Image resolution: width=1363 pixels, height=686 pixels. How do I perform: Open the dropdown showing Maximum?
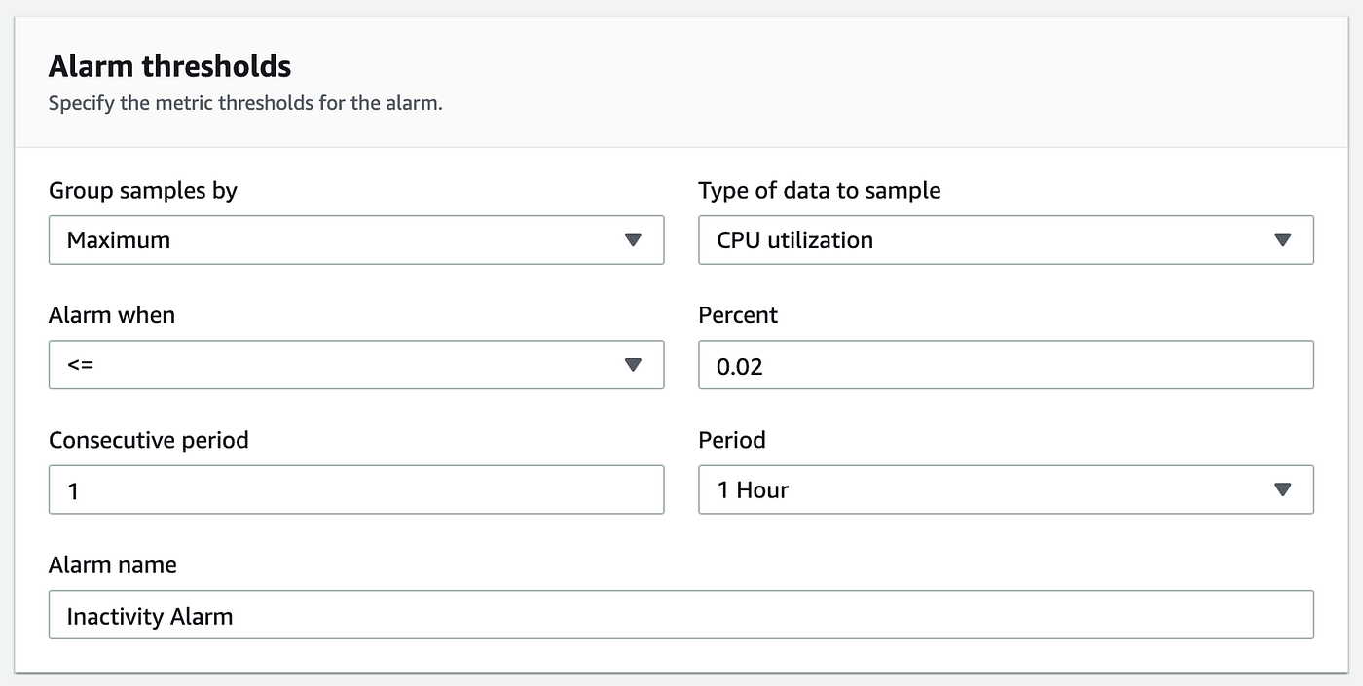(341, 239)
